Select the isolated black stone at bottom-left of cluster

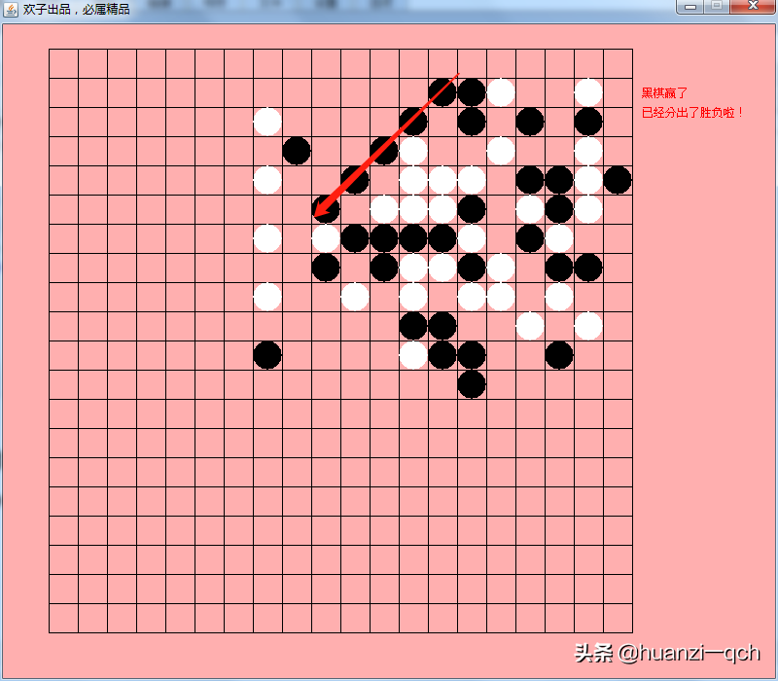coord(267,355)
